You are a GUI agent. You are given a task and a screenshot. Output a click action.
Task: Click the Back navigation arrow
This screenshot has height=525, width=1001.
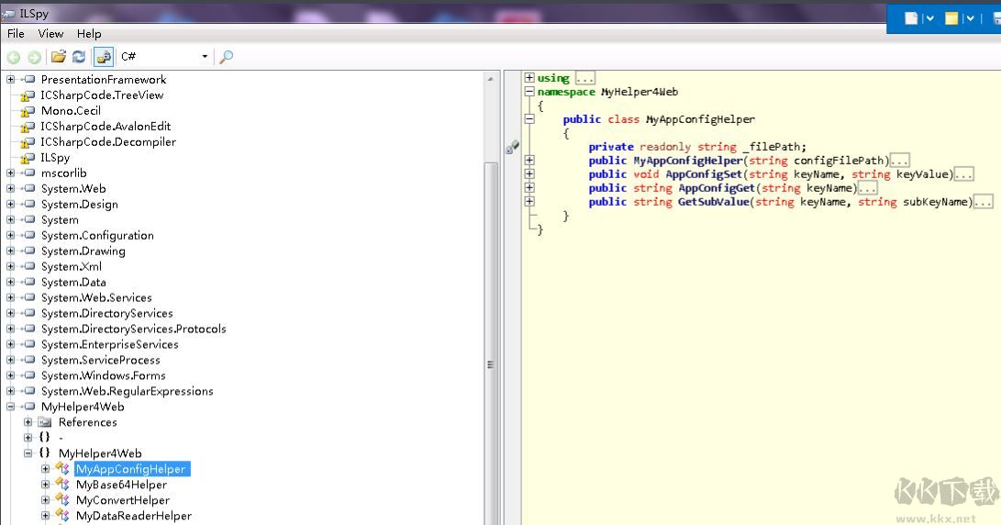14,57
